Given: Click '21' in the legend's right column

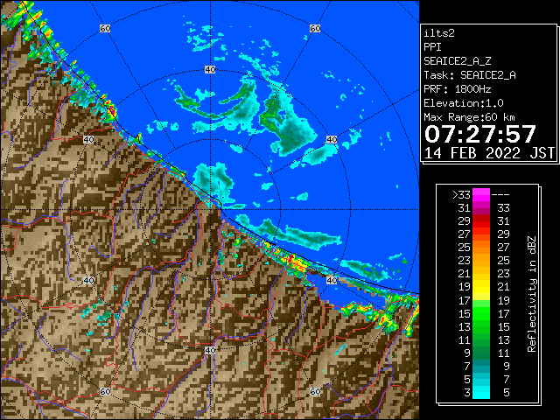Looking at the screenshot, I should coord(503,287).
